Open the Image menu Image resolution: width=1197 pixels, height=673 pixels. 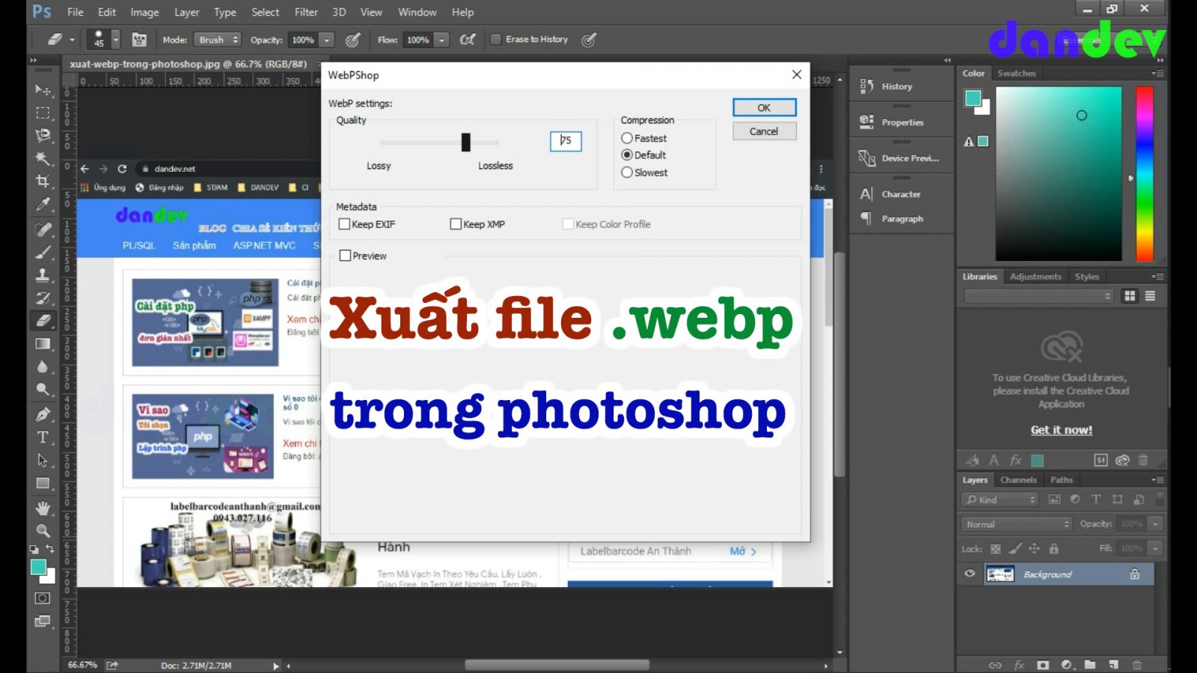click(x=144, y=12)
